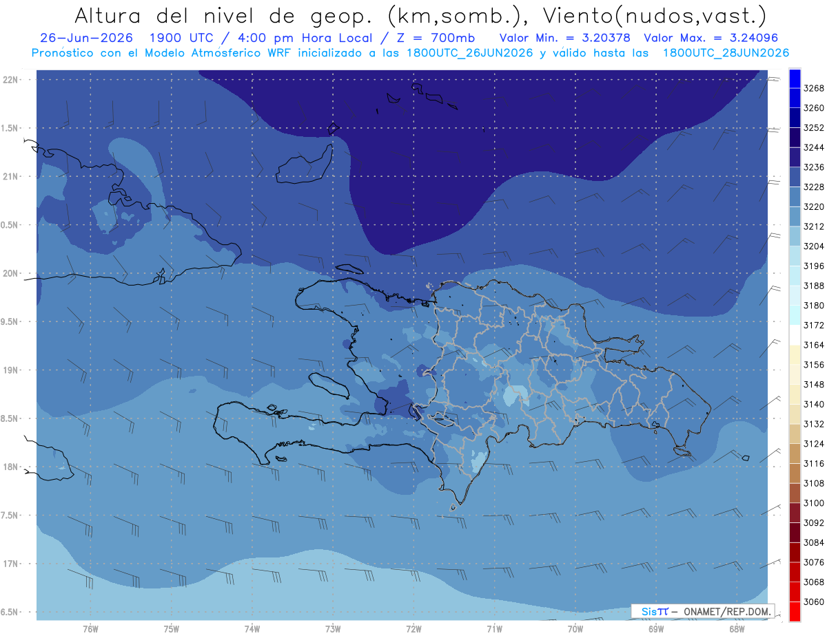
Task: Click the 69W longitude label
Action: 656,628
